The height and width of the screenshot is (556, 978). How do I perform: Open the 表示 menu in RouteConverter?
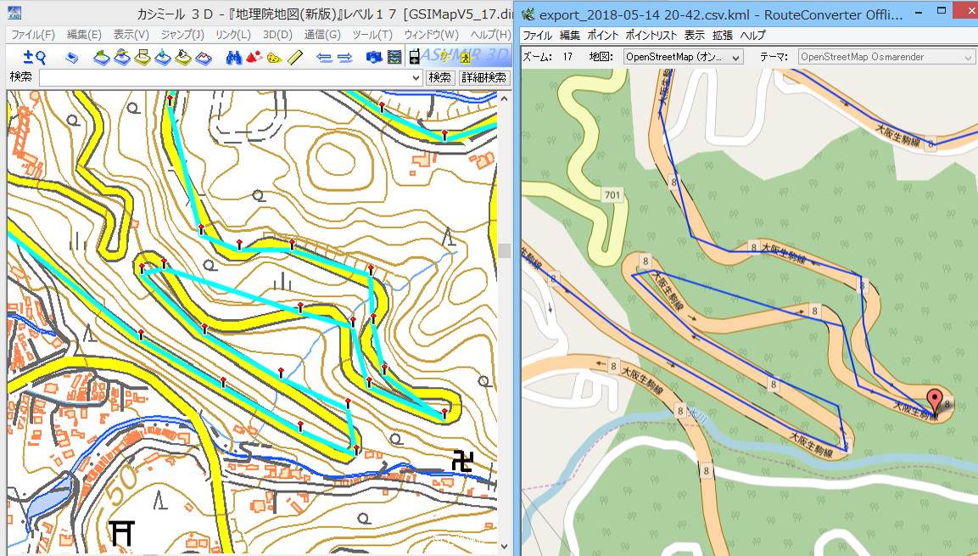694,36
